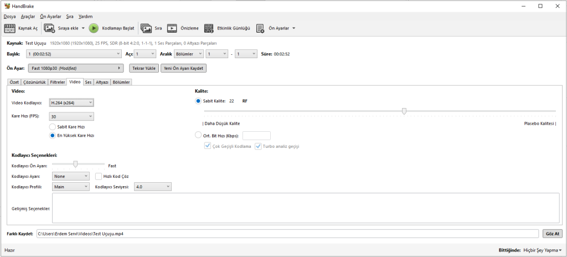Click the Yeni Ön Ayarı Kaydet button
The height and width of the screenshot is (257, 567).
(184, 69)
